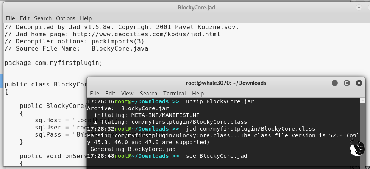This screenshot has width=370, height=169.
Task: Minimize the root@whale3070 terminal window
Action: [335, 83]
